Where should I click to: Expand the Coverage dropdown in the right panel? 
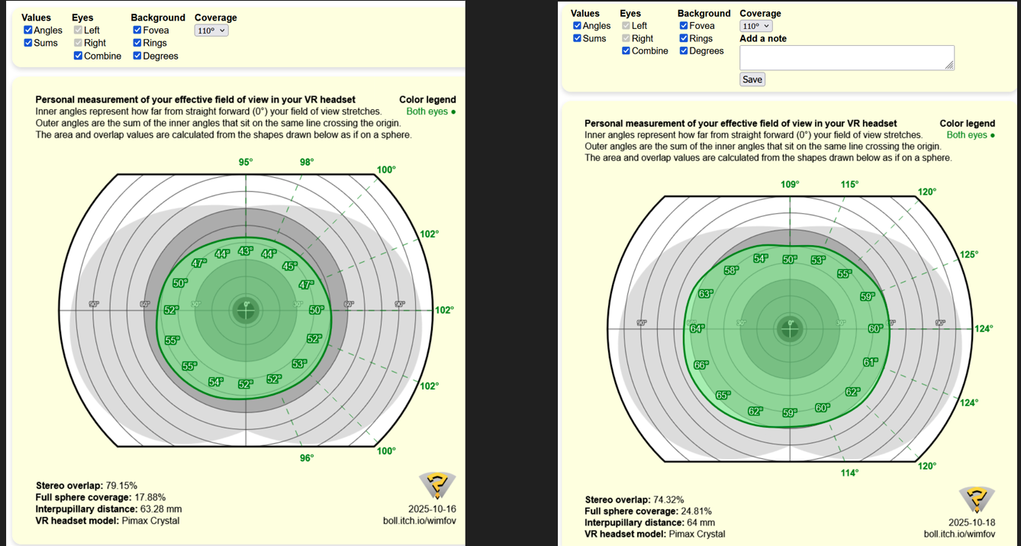point(755,26)
